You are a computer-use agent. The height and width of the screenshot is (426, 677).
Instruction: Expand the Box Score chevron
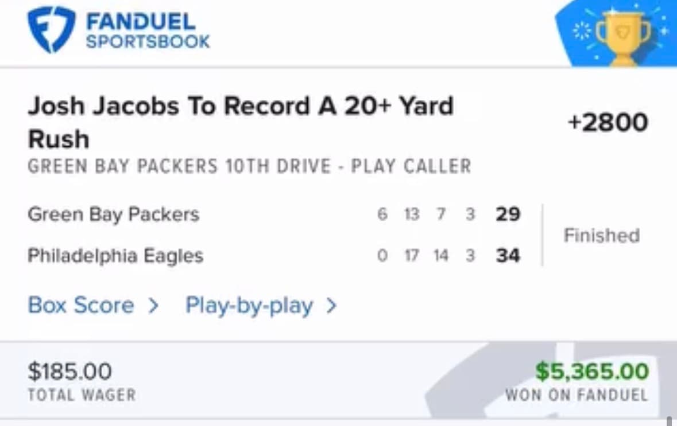coord(153,306)
